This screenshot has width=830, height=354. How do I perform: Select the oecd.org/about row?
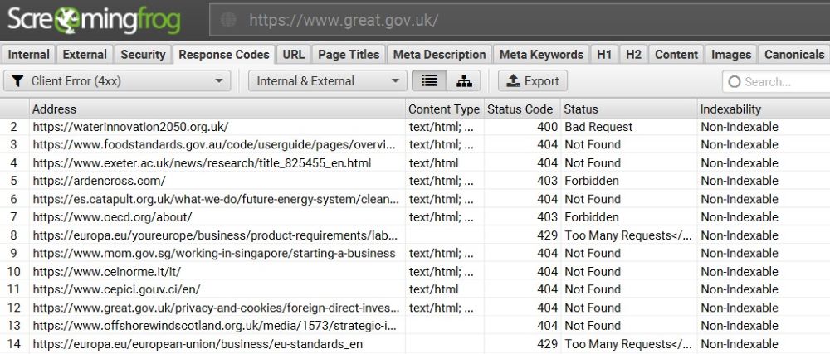[415, 217]
